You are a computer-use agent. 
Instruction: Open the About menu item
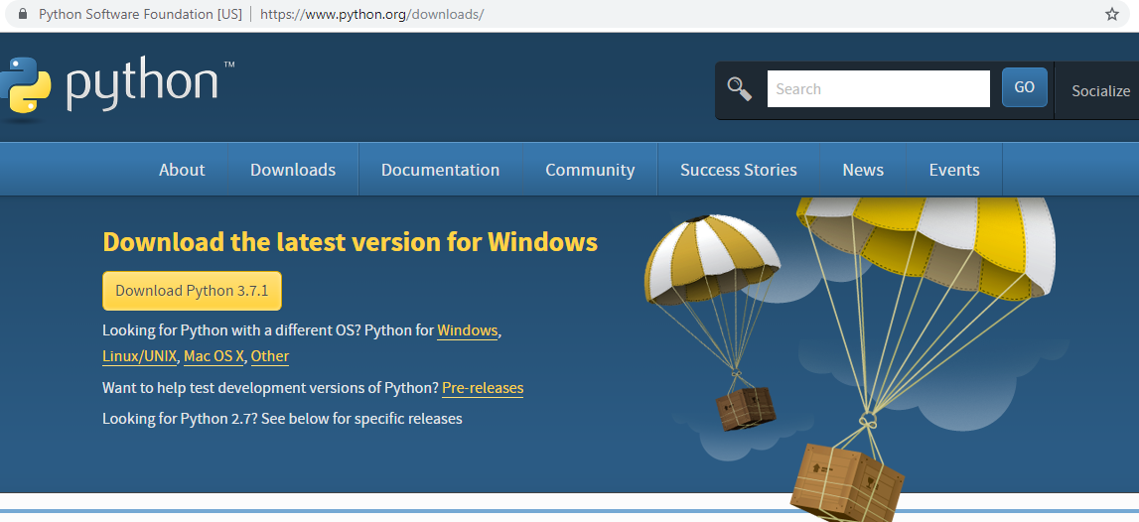(x=182, y=169)
